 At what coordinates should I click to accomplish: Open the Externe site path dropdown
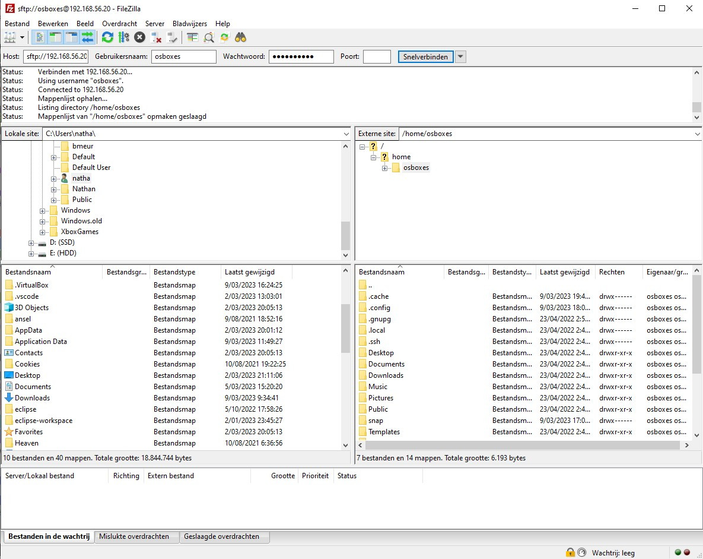point(697,134)
